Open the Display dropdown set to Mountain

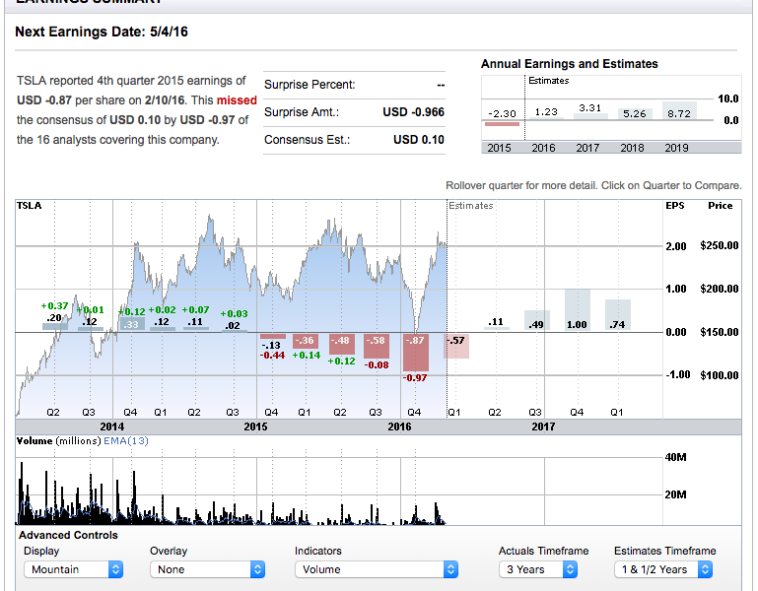[x=73, y=569]
